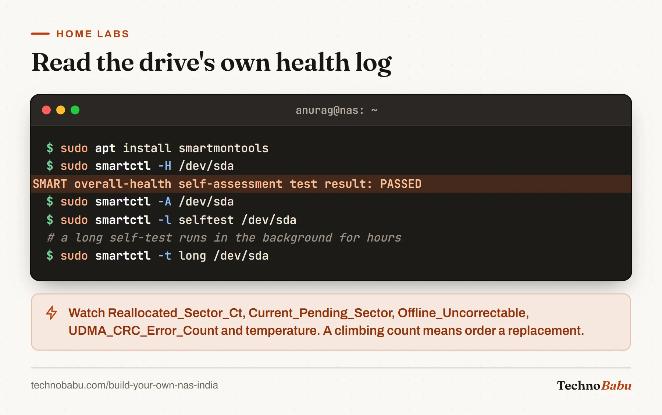Click "Offline_Uncorrectable" in the tip box
Image resolution: width=662 pixels, height=415 pixels.
pyautogui.click(x=462, y=313)
